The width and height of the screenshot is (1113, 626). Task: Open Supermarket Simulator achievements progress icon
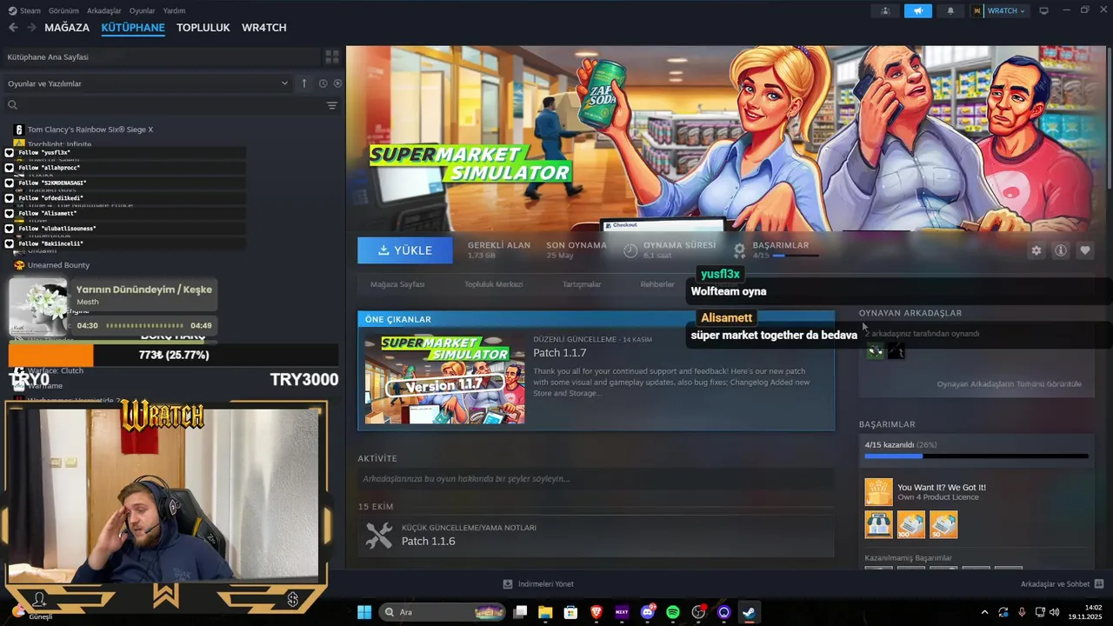(739, 250)
